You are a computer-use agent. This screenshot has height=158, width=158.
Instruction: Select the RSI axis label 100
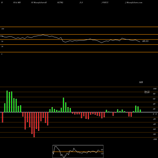(x=3, y=29)
